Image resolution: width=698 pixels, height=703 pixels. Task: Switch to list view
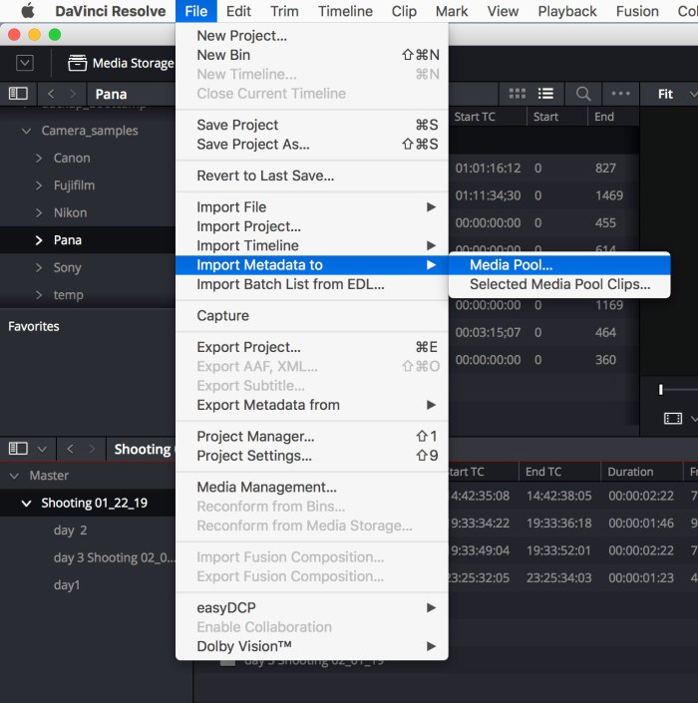click(x=545, y=94)
